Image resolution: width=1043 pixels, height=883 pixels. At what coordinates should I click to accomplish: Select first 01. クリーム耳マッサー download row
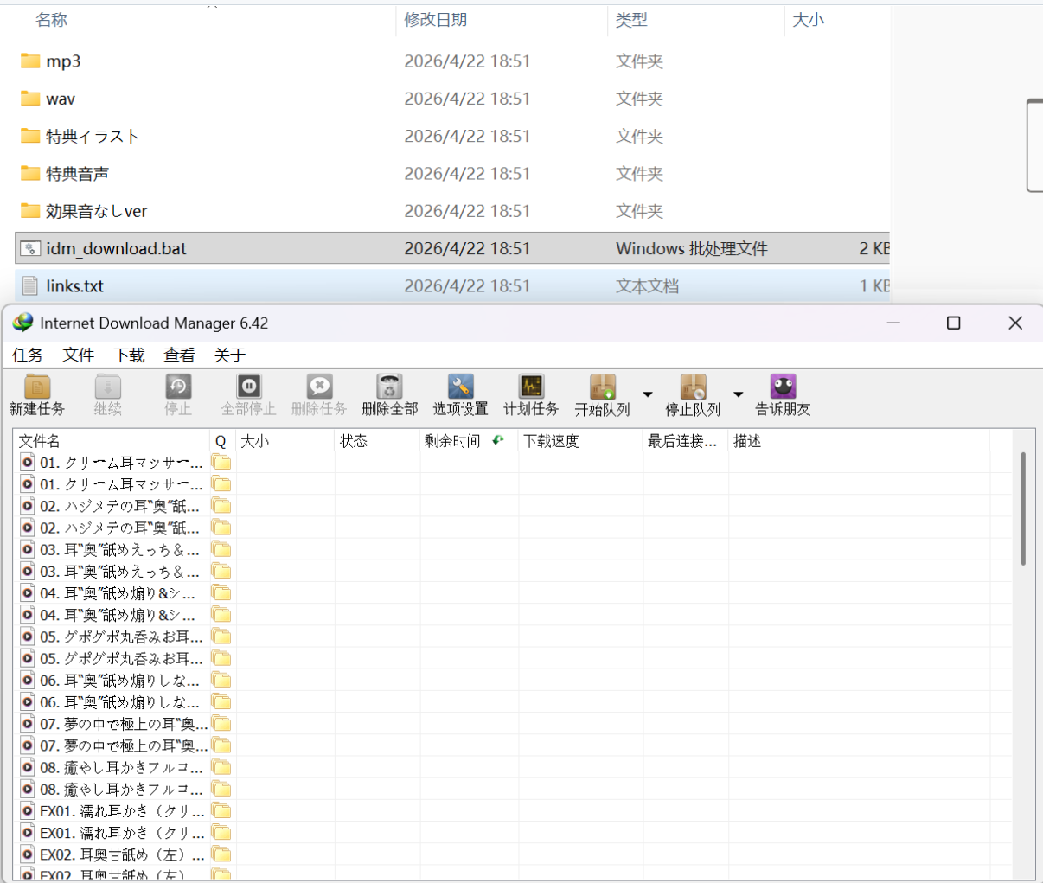click(514, 463)
